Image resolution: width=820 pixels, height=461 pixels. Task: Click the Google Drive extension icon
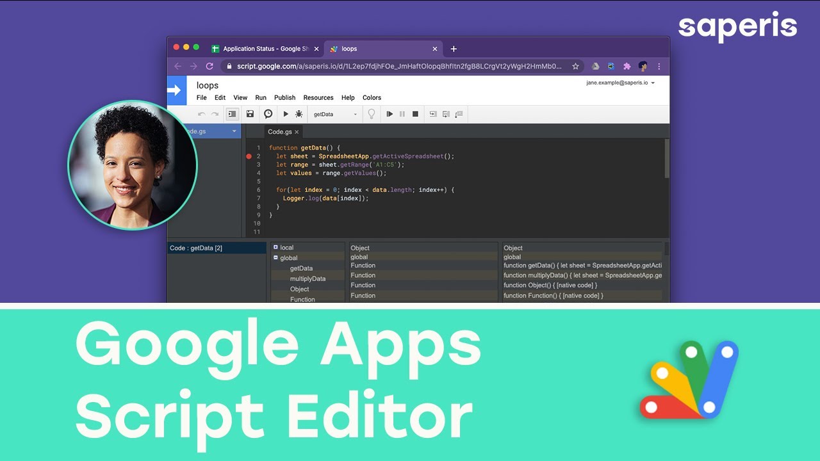click(595, 66)
